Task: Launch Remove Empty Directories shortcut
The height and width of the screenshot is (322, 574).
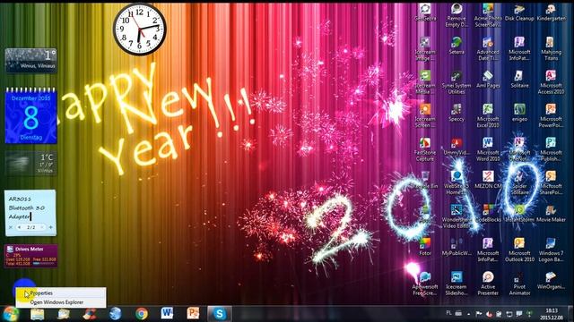Action: coord(457,15)
